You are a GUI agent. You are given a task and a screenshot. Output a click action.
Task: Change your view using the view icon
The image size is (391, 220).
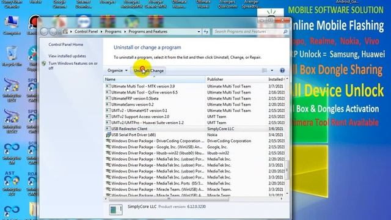pyautogui.click(x=265, y=71)
